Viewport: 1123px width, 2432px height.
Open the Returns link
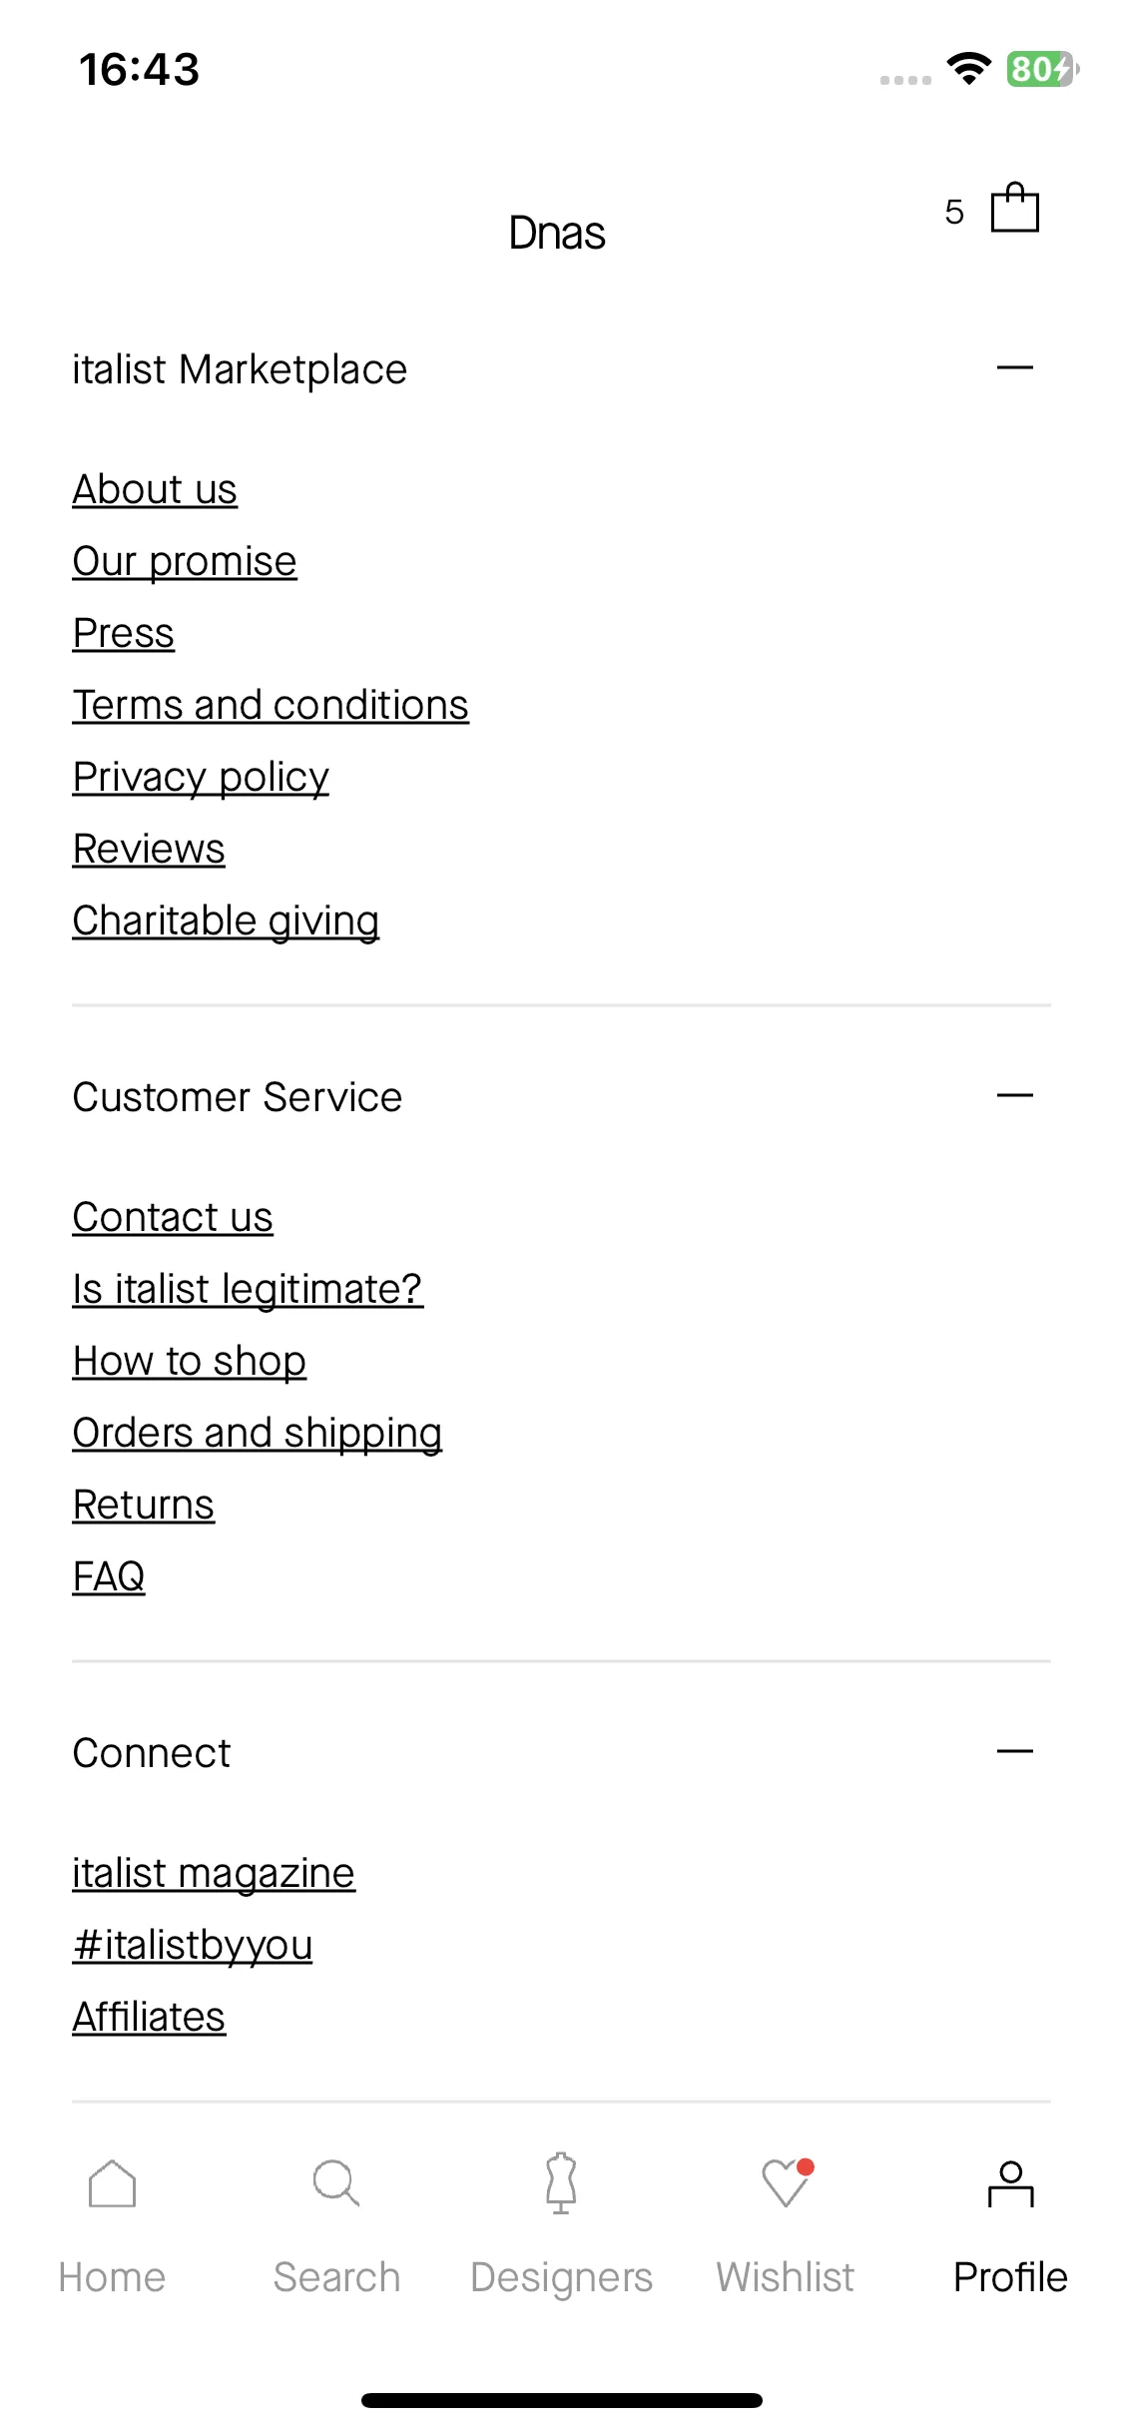pos(144,1505)
